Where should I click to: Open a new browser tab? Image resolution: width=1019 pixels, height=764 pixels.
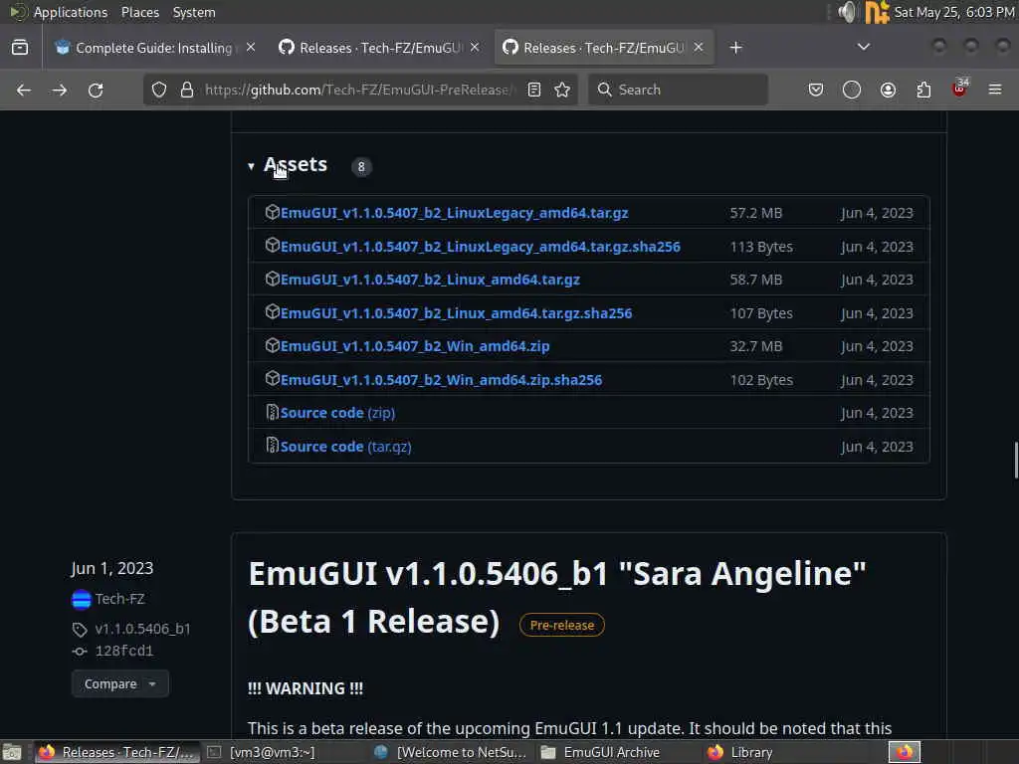pos(735,48)
